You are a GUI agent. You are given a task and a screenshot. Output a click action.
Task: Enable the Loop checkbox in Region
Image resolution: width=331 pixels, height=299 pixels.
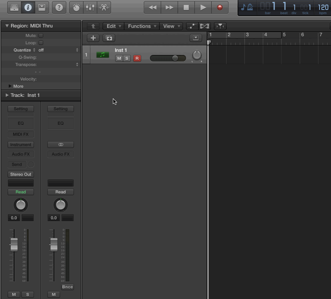(x=41, y=43)
